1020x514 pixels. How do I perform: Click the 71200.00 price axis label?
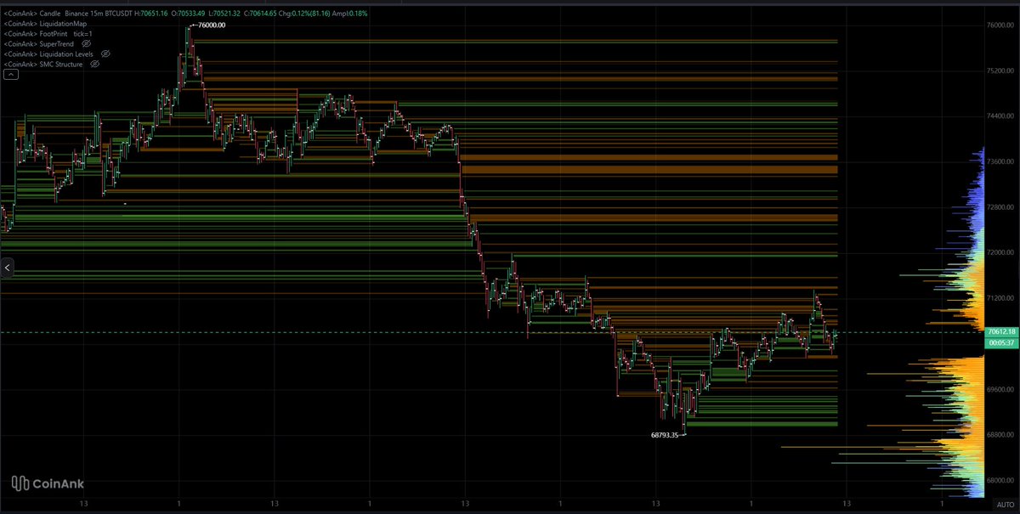(1000, 298)
